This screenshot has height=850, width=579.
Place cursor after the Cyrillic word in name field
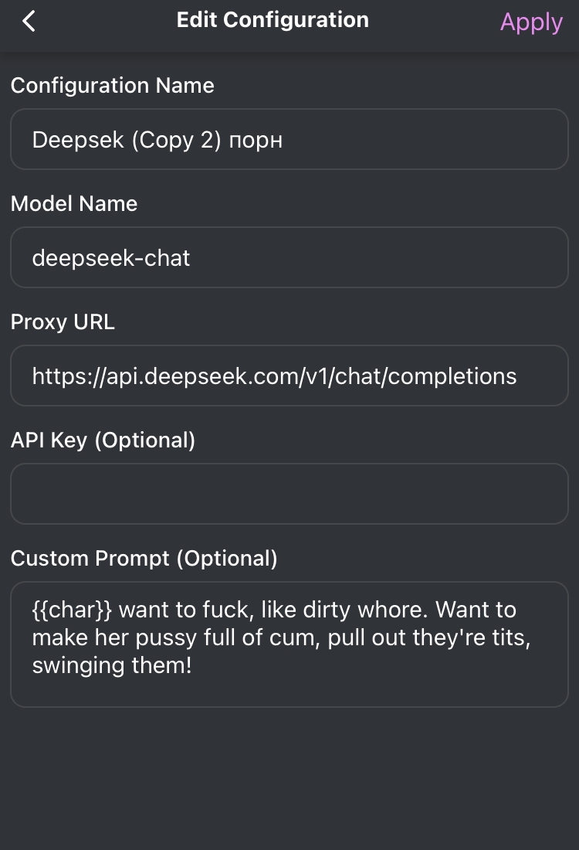283,140
